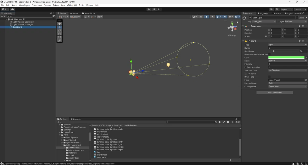This screenshot has height=165, width=308.
Task: Switch to the Lighting tab
Action: pyautogui.click(x=263, y=13)
